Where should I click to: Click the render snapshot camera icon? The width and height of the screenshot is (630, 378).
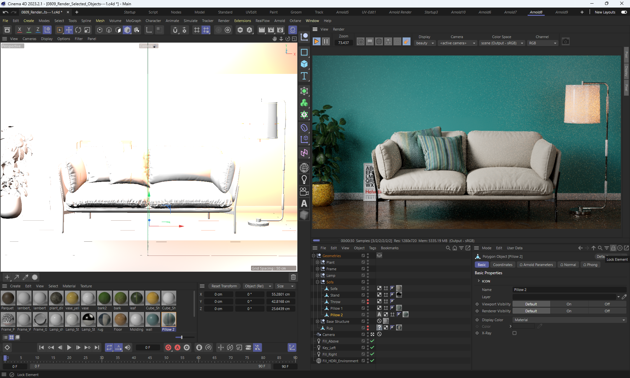tap(565, 42)
